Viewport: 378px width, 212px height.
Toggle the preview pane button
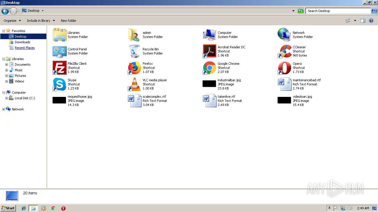click(363, 21)
